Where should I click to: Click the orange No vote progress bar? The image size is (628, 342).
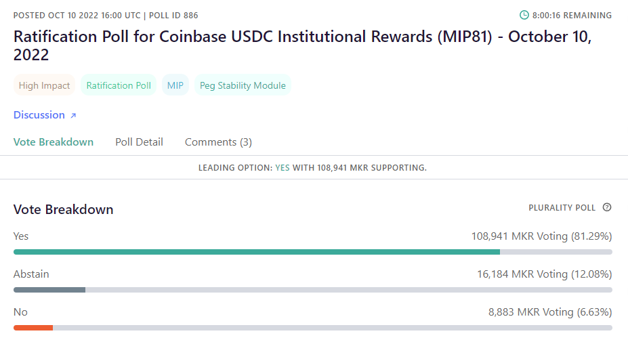[33, 328]
